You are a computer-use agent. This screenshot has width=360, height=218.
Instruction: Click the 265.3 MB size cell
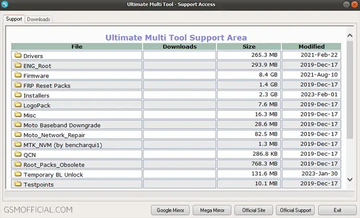tap(249, 55)
